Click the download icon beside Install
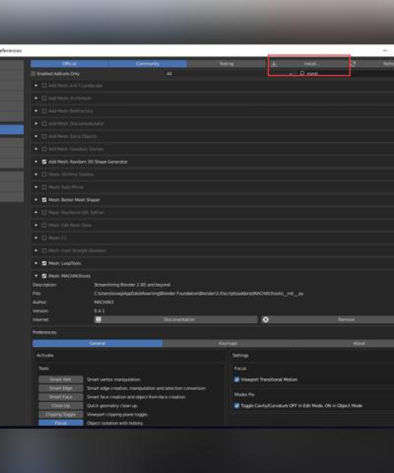 pyautogui.click(x=273, y=64)
